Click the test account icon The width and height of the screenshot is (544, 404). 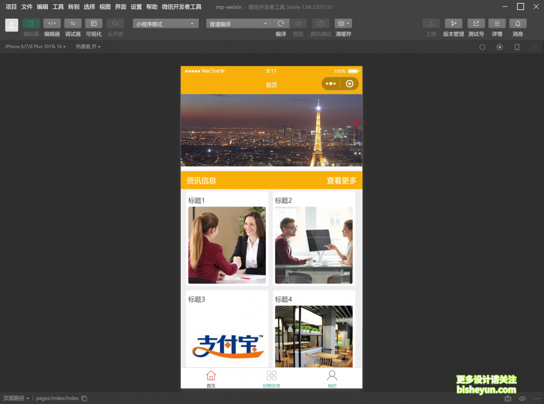476,23
